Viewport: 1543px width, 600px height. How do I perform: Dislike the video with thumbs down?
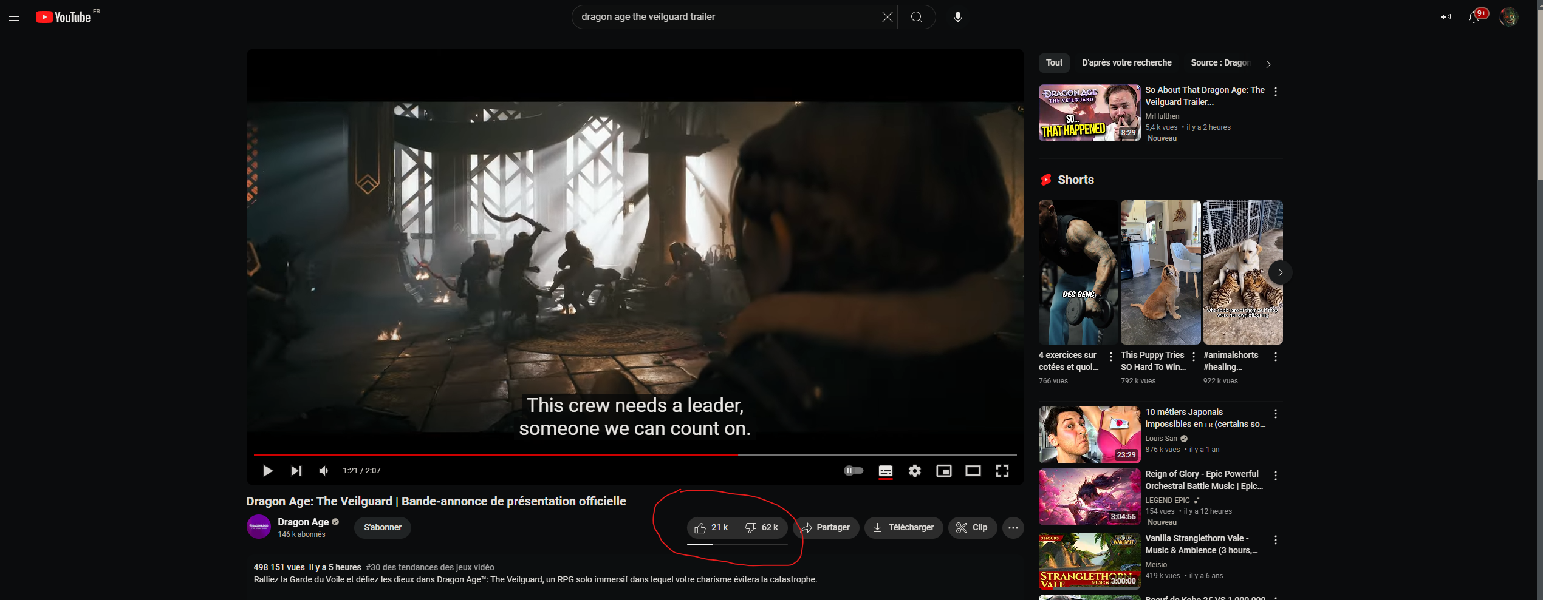pos(762,527)
